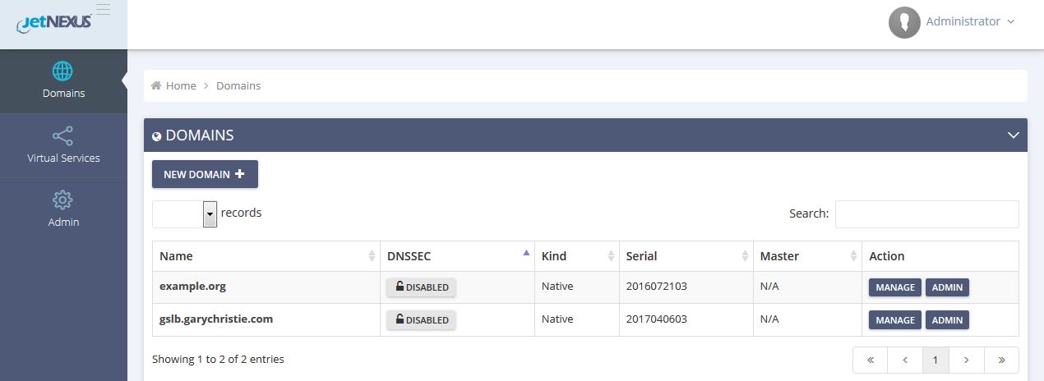Viewport: 1044px width, 381px height.
Task: Click Admin for gslb.garychristie.com
Action: tap(947, 319)
